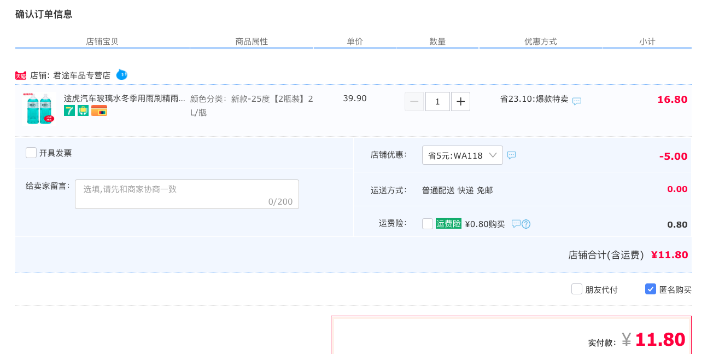Click the 小计 column header
The width and height of the screenshot is (719, 354).
tap(647, 42)
